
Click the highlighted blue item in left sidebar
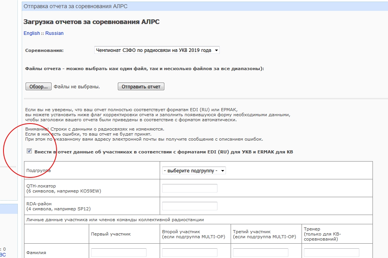(9, 209)
